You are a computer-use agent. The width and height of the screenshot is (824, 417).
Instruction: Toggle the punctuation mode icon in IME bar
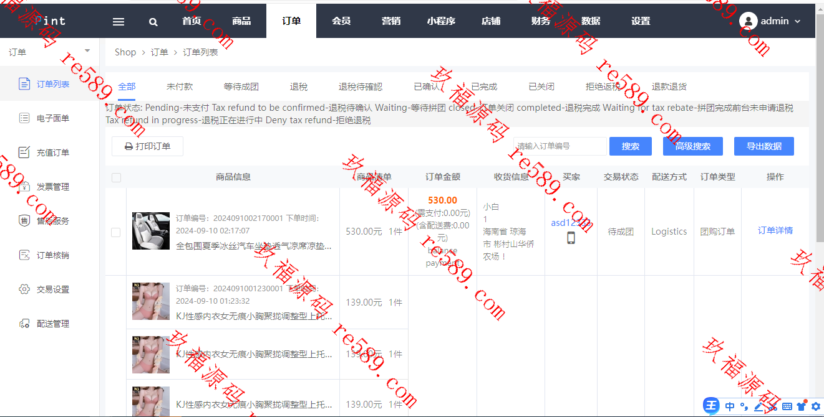(744, 407)
